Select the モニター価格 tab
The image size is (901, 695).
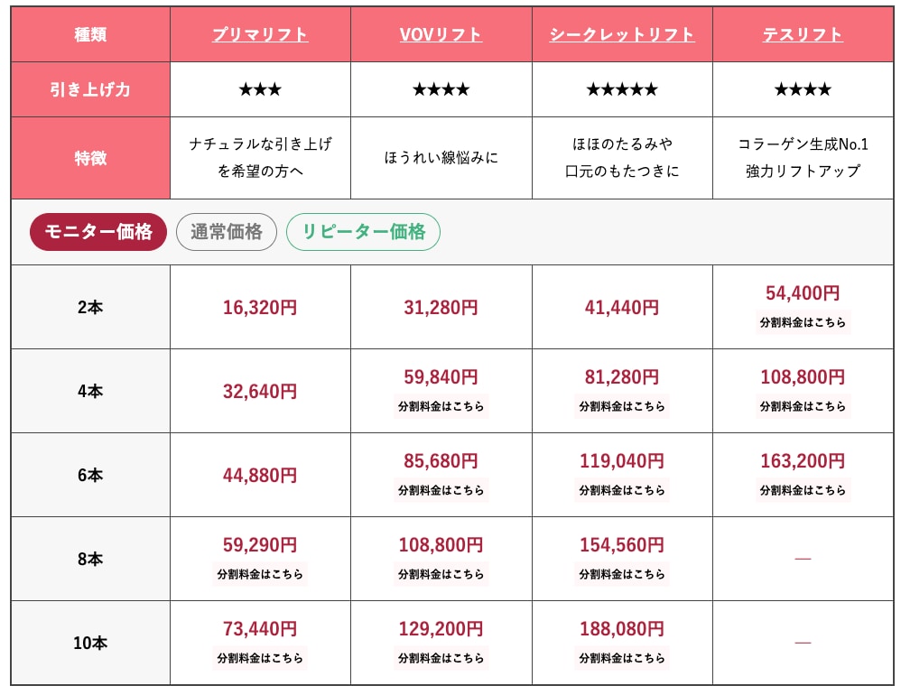[x=98, y=232]
